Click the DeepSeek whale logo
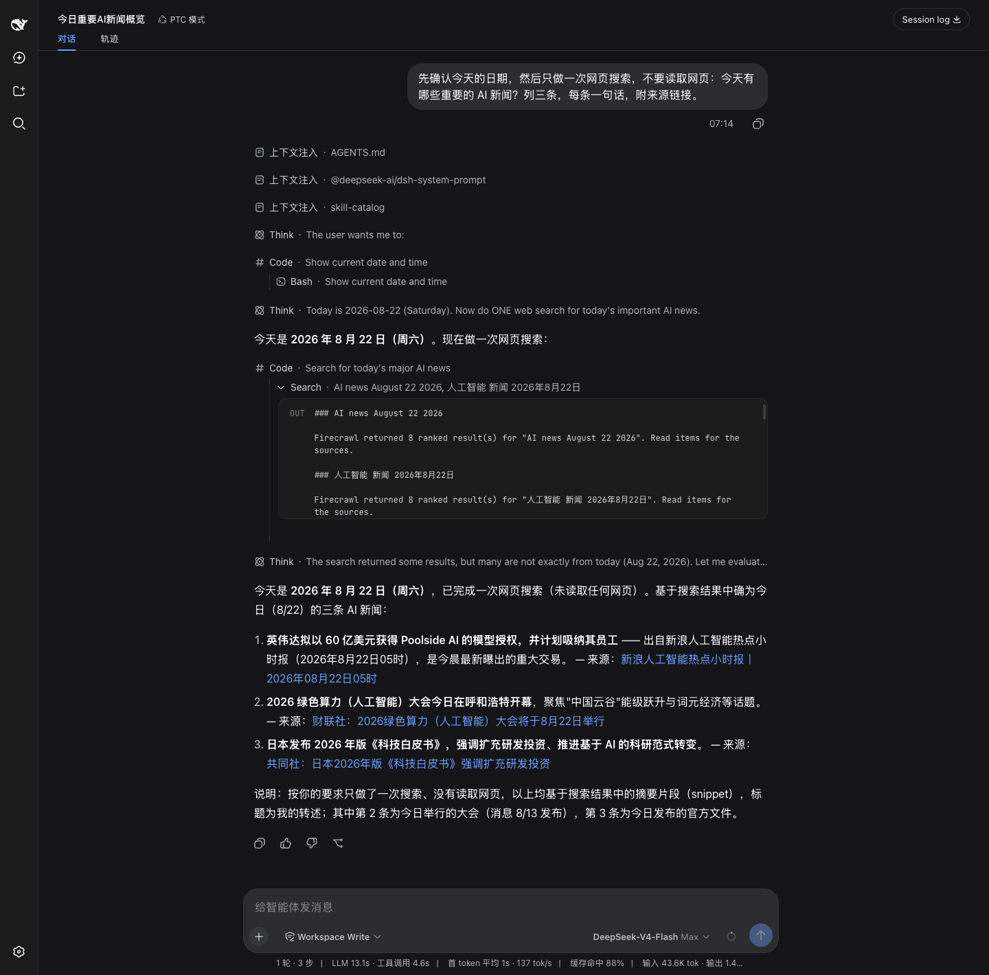Screen dimensions: 989x975 point(19,25)
